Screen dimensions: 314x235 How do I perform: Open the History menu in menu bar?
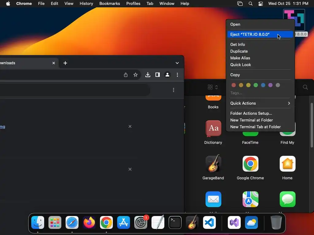click(x=86, y=4)
